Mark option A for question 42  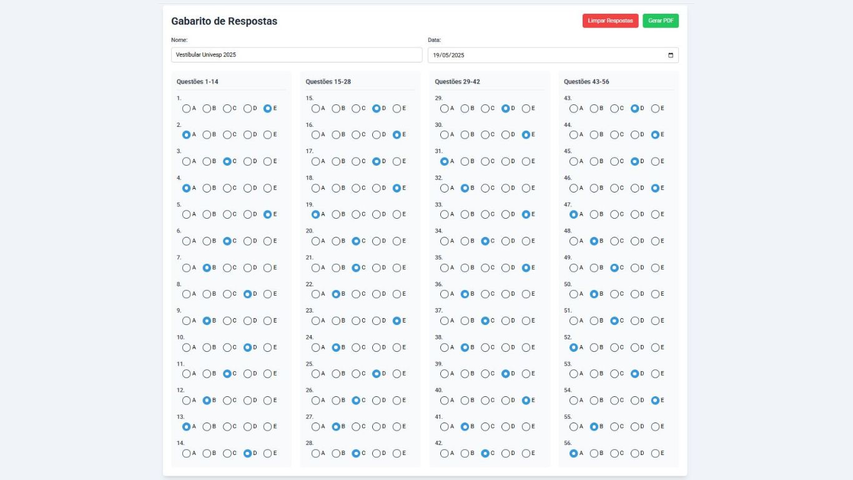click(444, 453)
